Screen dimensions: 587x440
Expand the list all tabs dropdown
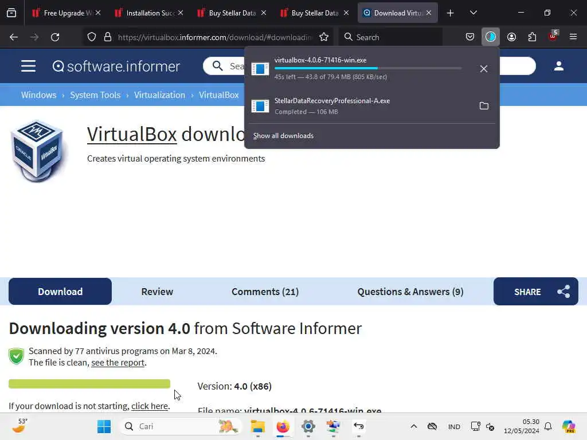click(x=473, y=13)
